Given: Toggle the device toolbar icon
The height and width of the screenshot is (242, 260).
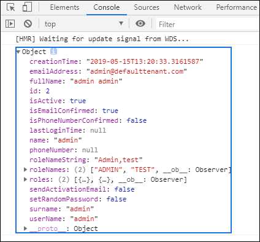Looking at the screenshot, I should point(27,7).
